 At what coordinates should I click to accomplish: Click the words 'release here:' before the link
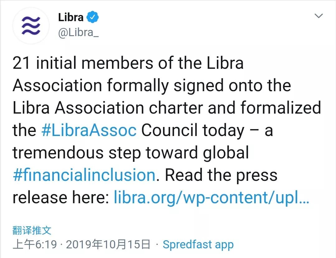coord(61,197)
